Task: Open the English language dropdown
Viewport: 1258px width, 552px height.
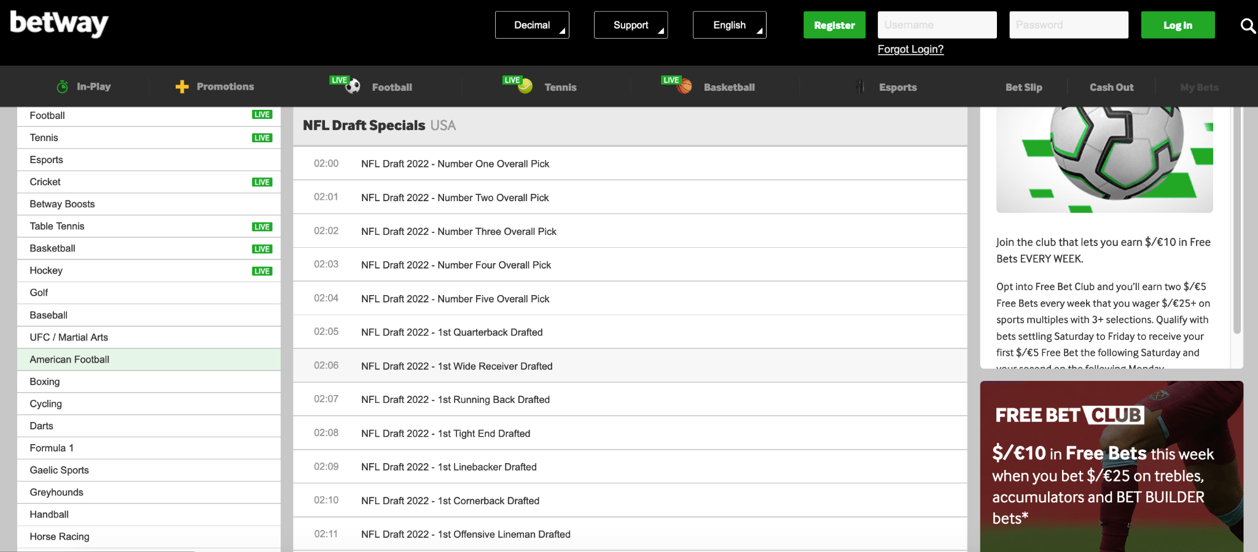Action: tap(730, 25)
